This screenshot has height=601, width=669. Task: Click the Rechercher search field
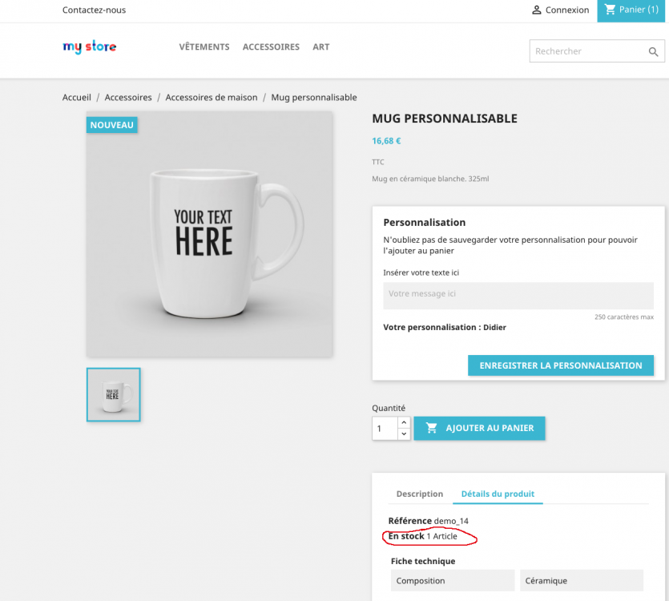(587, 51)
